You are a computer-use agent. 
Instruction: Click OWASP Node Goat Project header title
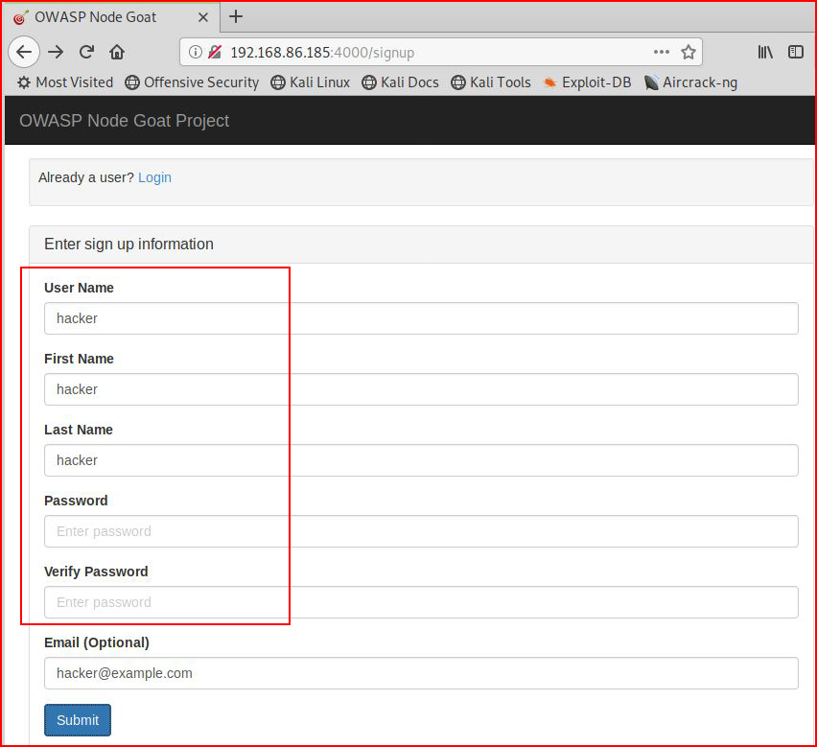click(x=124, y=121)
